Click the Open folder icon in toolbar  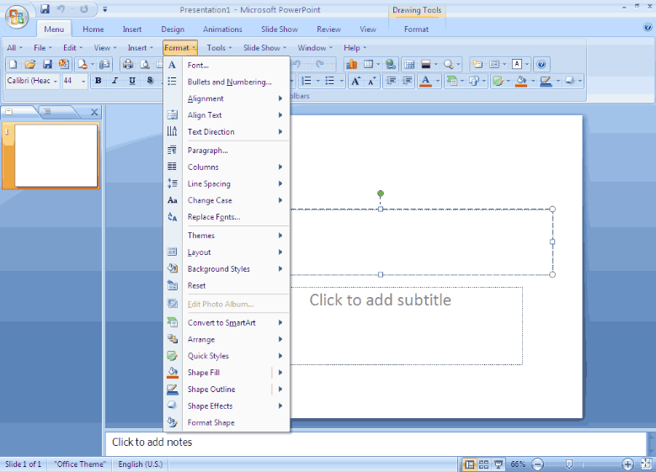[x=30, y=65]
